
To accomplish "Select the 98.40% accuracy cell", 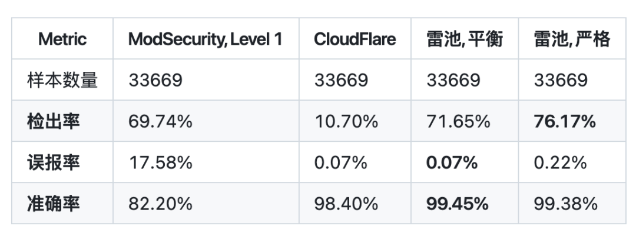I will [346, 204].
